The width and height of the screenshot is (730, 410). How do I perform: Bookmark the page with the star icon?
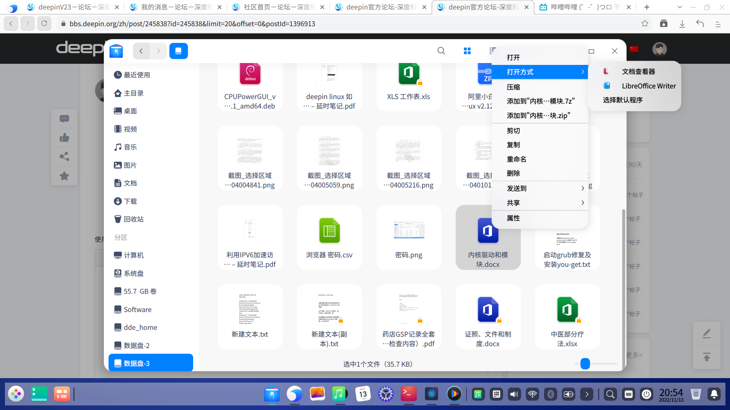pos(645,24)
